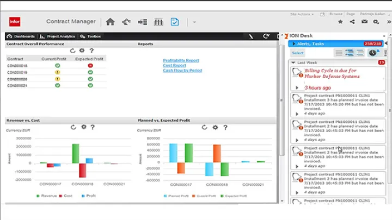The height and width of the screenshot is (220, 392).
Task: Switch to the Toolbox tab
Action: tap(90, 36)
